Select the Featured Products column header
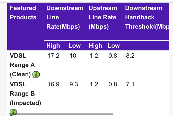The height and width of the screenshot is (116, 173). 23,13
